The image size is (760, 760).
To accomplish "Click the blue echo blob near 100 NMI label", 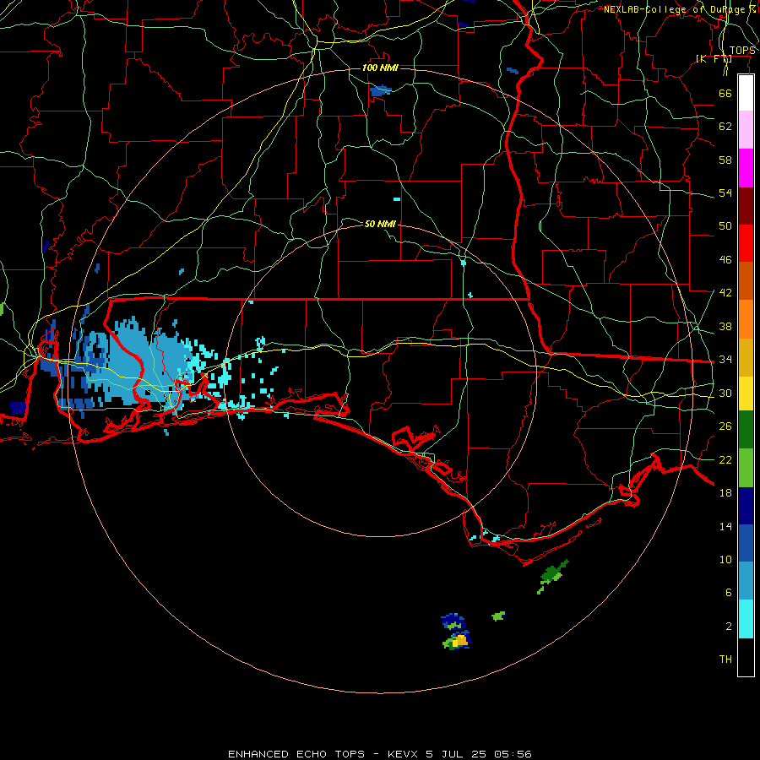I will pos(381,90).
